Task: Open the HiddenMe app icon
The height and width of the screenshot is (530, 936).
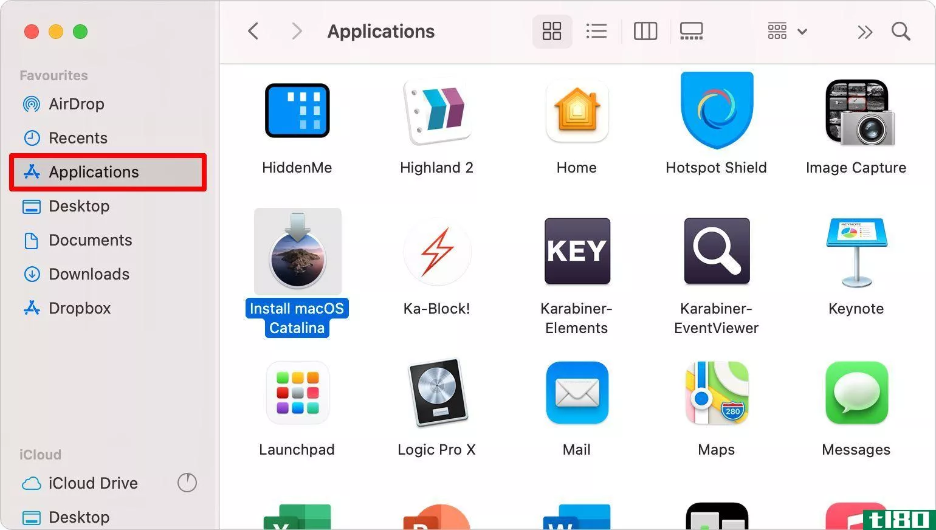Action: (297, 111)
